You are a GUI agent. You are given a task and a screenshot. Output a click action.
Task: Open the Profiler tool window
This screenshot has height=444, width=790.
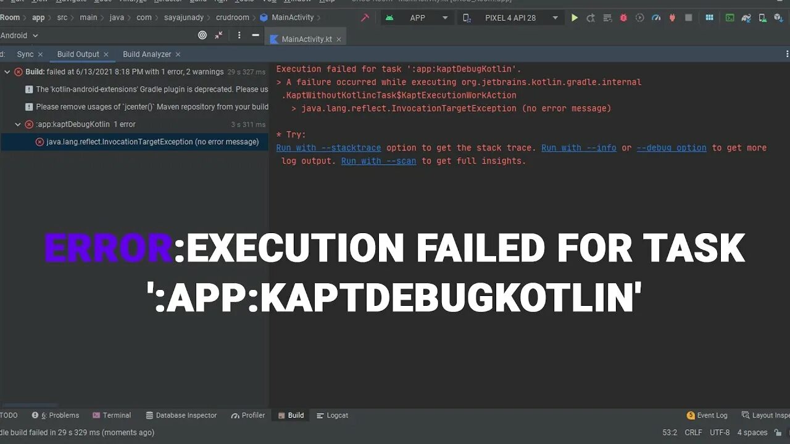coord(248,416)
